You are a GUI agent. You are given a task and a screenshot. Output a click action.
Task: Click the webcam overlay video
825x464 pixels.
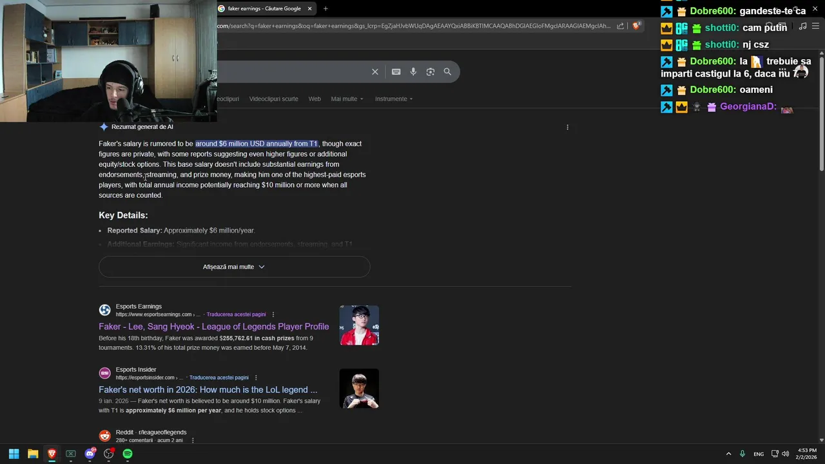(x=108, y=61)
